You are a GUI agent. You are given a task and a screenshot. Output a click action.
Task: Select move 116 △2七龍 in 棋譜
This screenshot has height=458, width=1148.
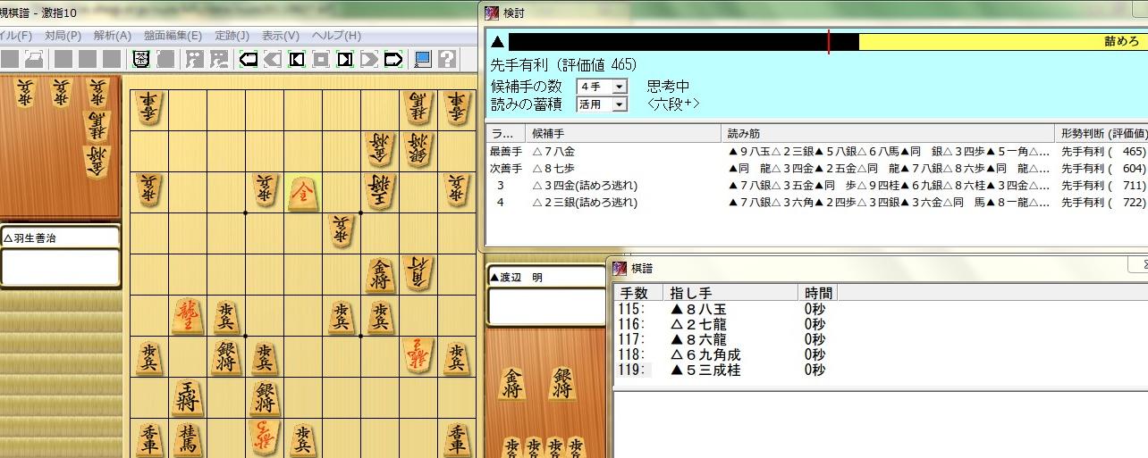point(881,324)
